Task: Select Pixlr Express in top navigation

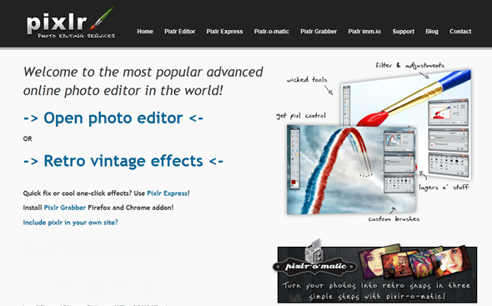Action: coord(224,32)
